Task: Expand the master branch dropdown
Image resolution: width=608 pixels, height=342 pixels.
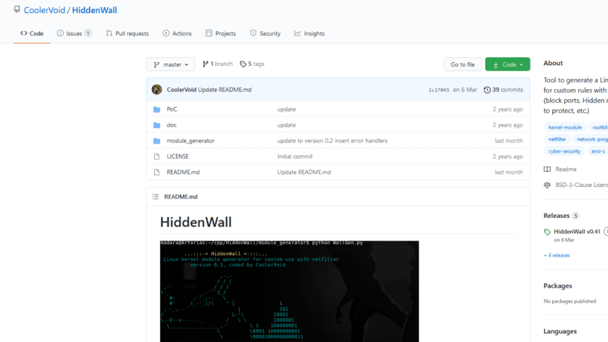Action: [x=170, y=64]
